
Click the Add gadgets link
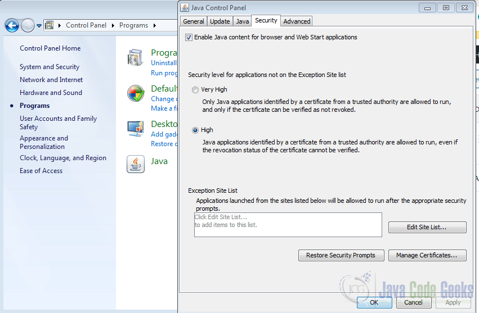pos(164,134)
